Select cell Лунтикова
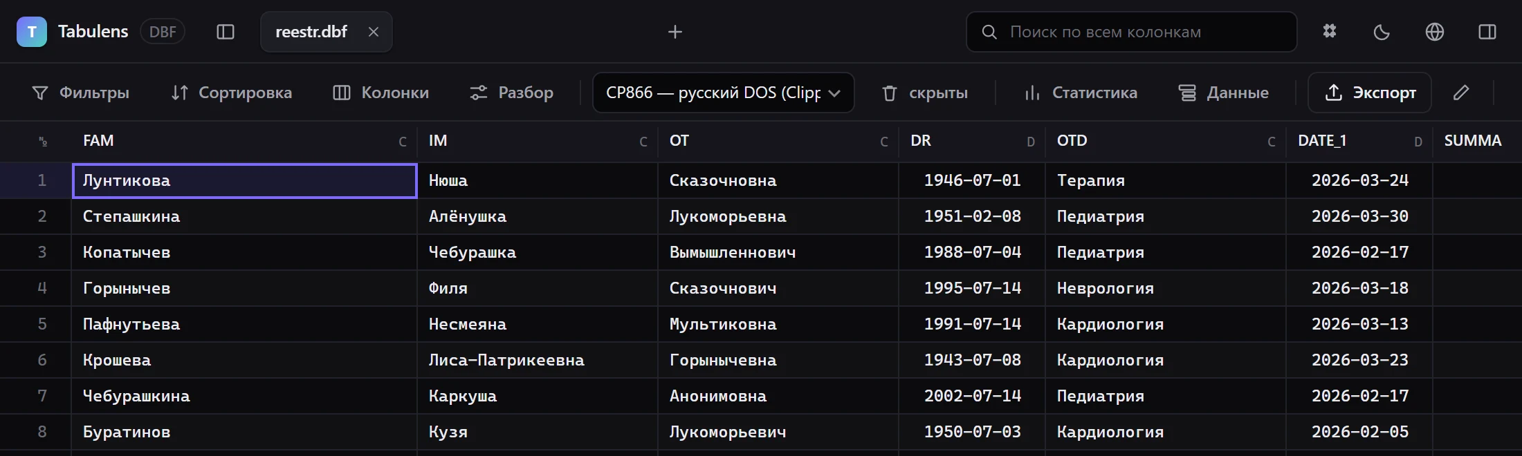1522x456 pixels. click(x=244, y=180)
